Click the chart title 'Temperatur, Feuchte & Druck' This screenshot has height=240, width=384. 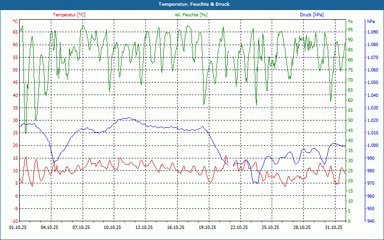click(194, 4)
